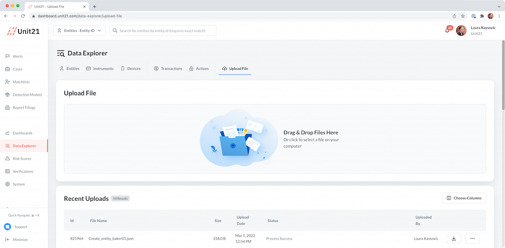
Task: Switch to the Transactions tab
Action: coord(168,69)
